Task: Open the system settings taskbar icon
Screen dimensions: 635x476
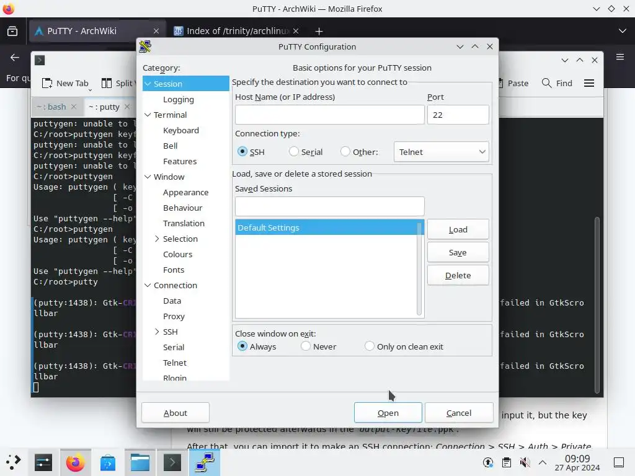Action: 43,462
